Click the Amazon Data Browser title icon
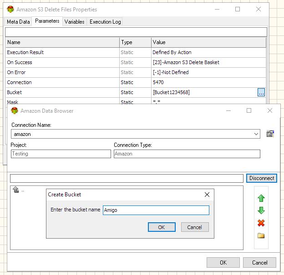284x275 pixels. 15,110
